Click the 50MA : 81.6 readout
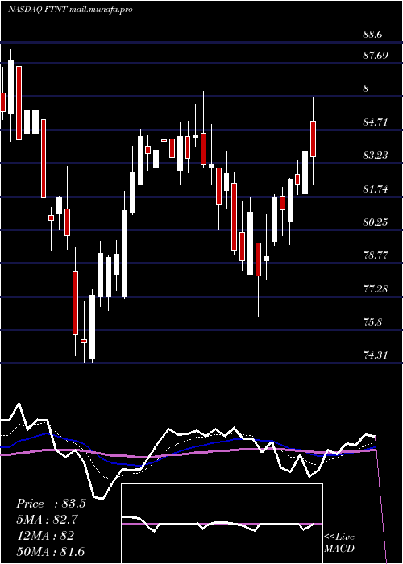403x564 pixels. pos(51,551)
